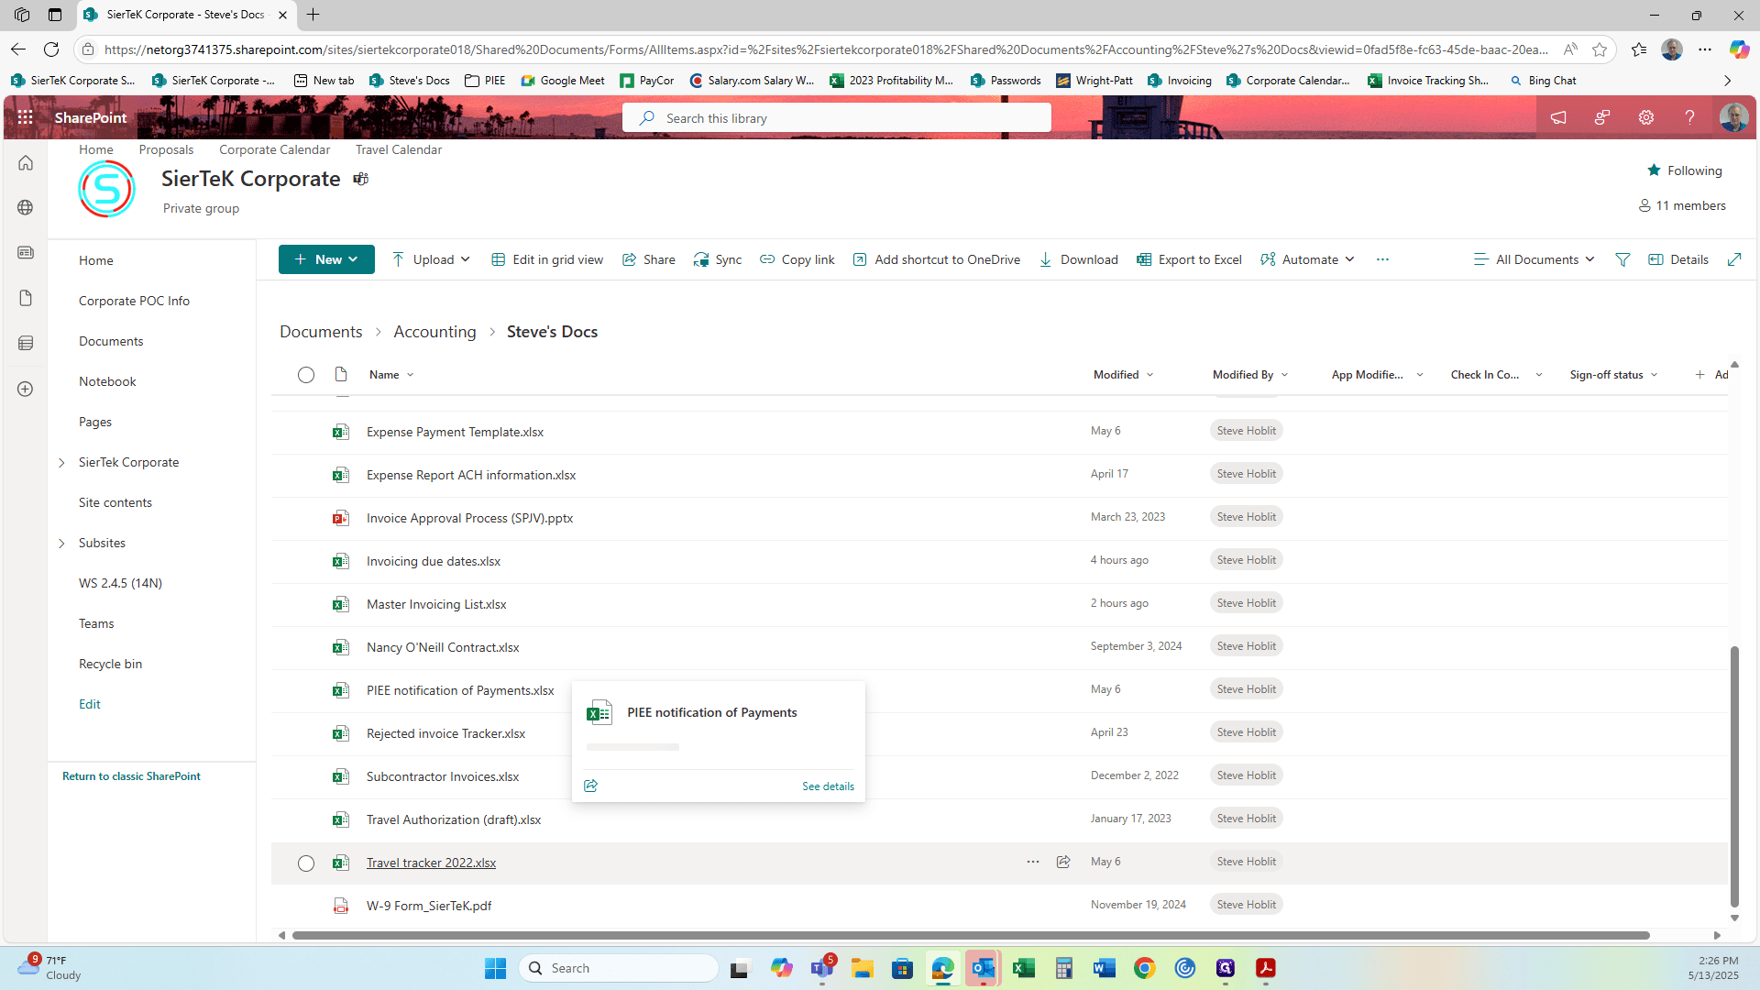The width and height of the screenshot is (1760, 990).
Task: Open Sign-off status column dropdown
Action: 1613,375
